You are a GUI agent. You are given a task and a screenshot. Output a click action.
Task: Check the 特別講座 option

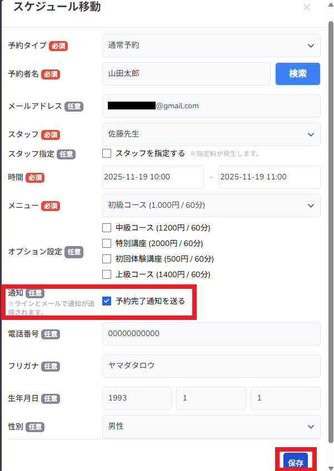click(107, 243)
